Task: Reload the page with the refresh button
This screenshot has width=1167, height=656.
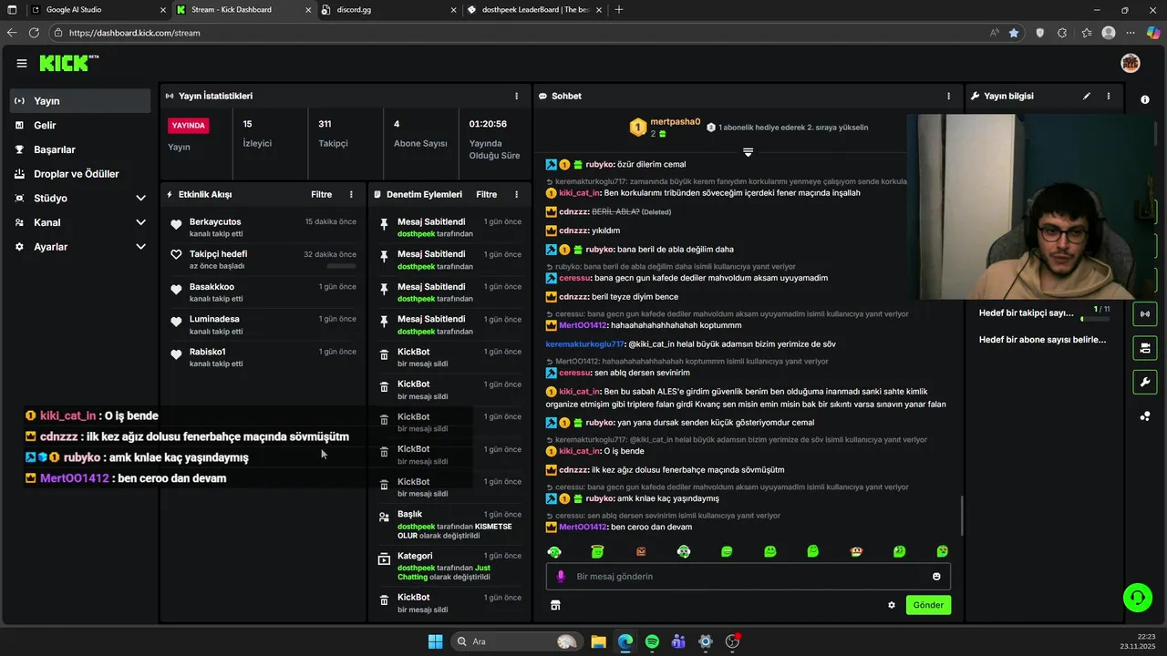Action: pyautogui.click(x=34, y=33)
